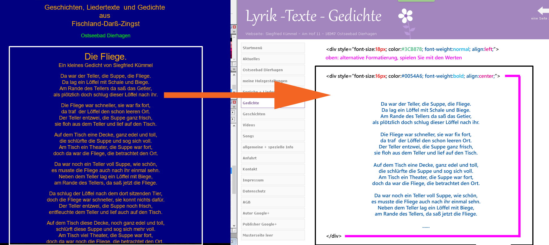This screenshot has height=245, width=549.
Task: Click the pink 'oben: alternative Formatierung' hint
Action: tap(393, 58)
